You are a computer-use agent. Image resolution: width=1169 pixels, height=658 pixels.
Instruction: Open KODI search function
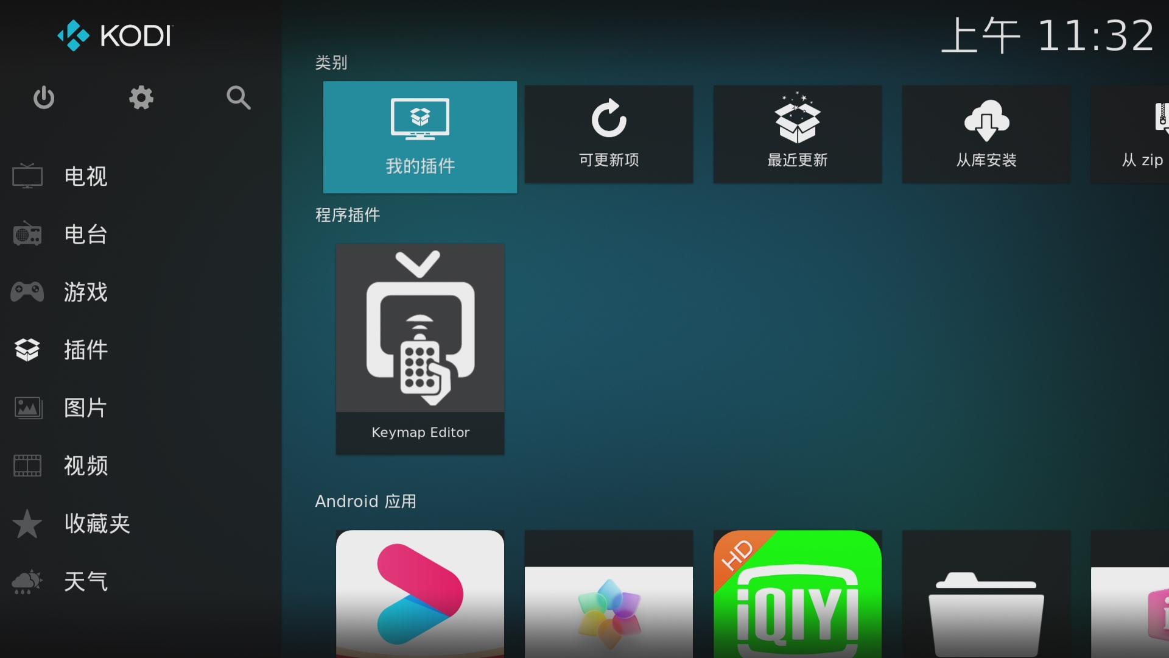pyautogui.click(x=237, y=96)
